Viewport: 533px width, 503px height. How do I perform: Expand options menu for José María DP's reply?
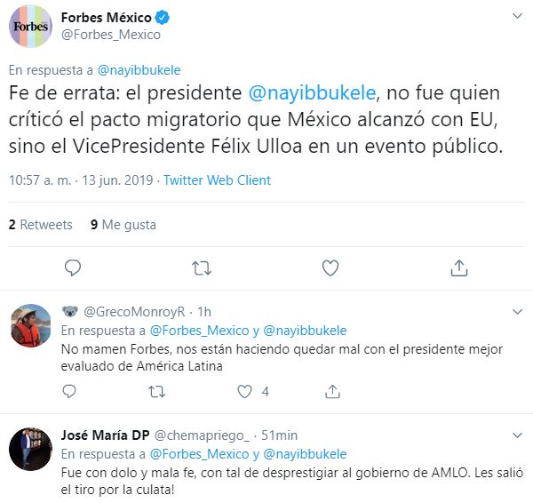click(x=516, y=435)
